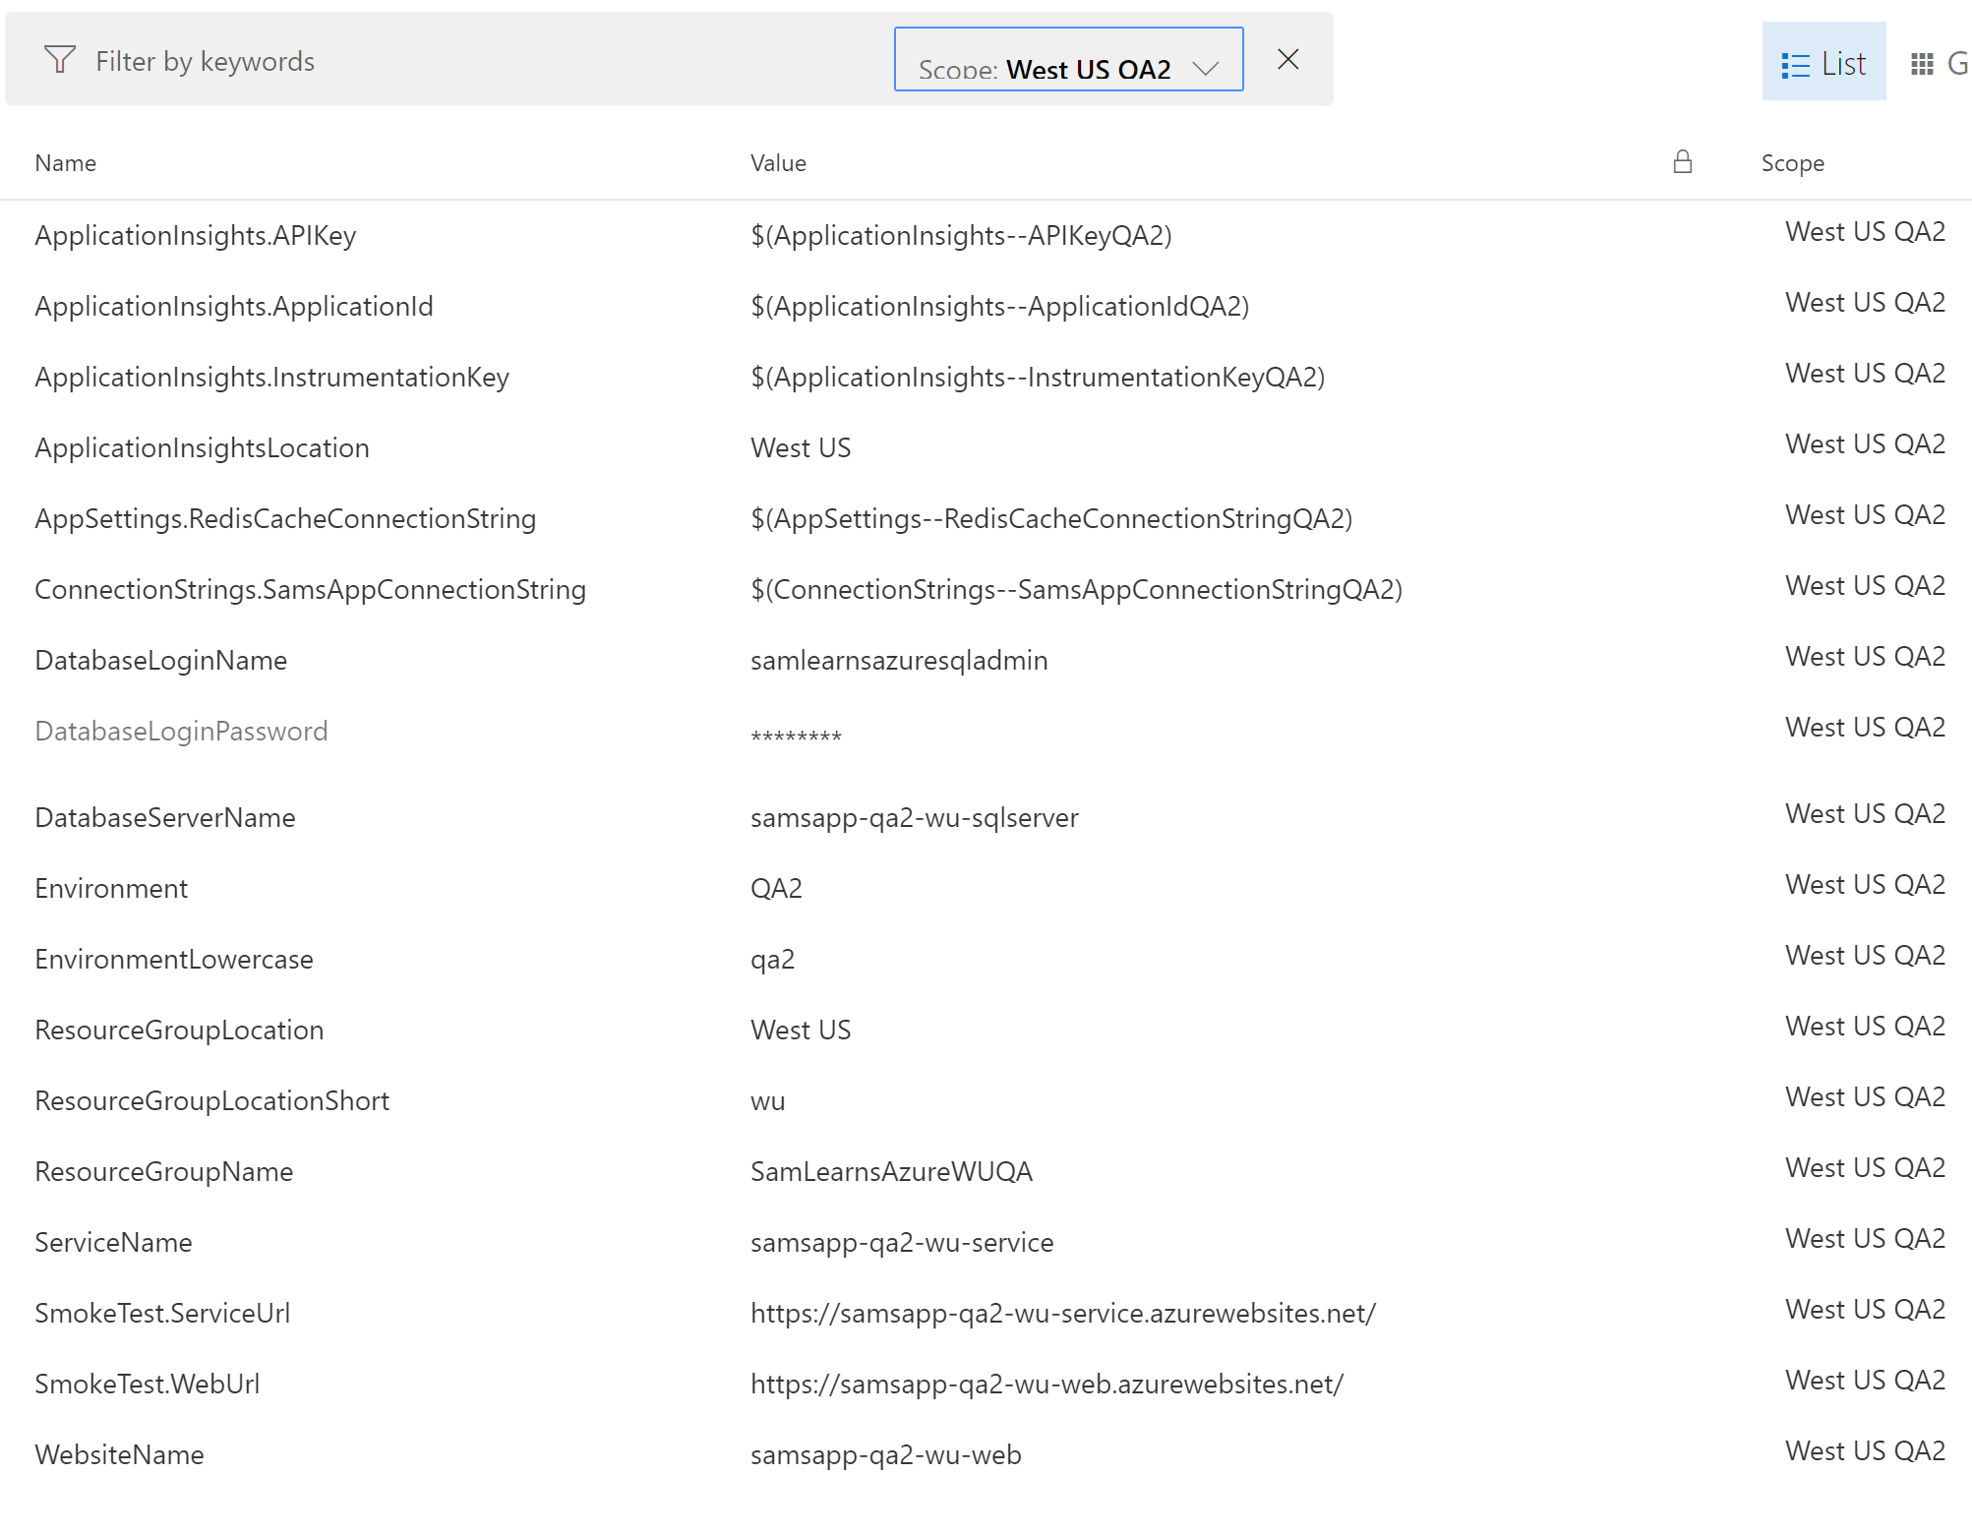Switch to Grid view icon
The image size is (1972, 1533).
tap(1922, 65)
